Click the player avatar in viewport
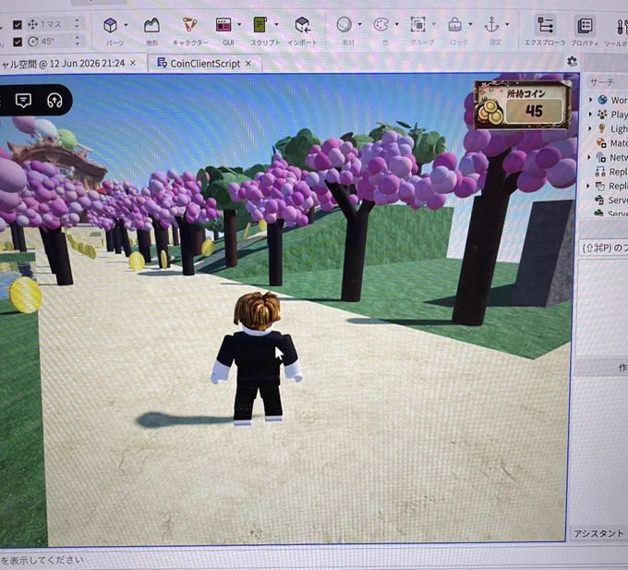 256,358
